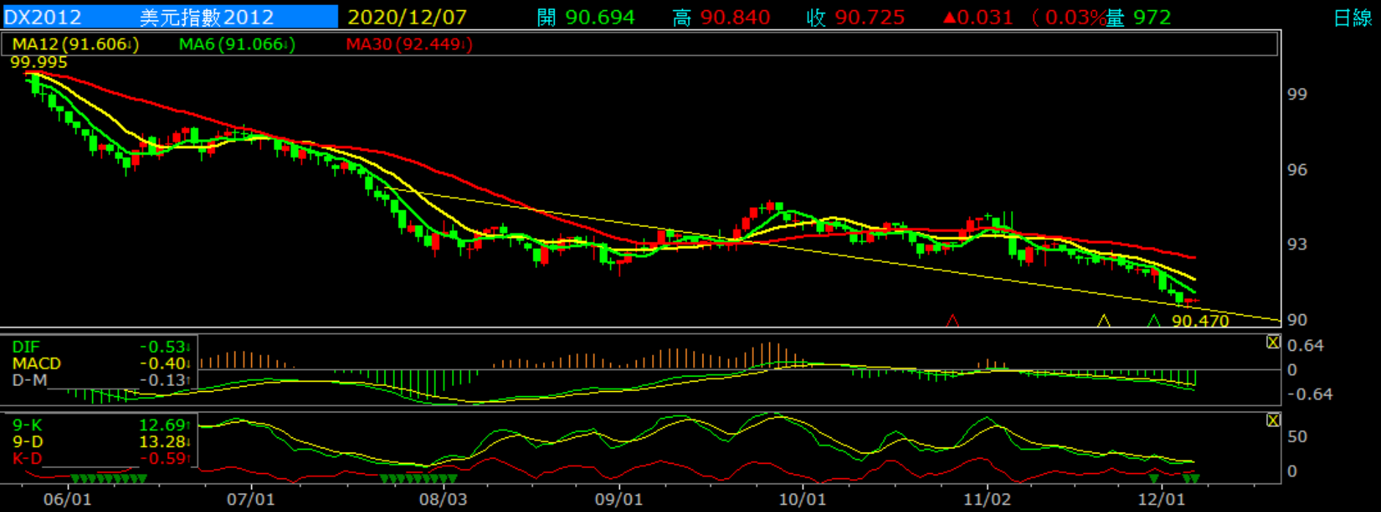The height and width of the screenshot is (512, 1381).
Task: Click the 99.995 high price label
Action: coord(39,63)
